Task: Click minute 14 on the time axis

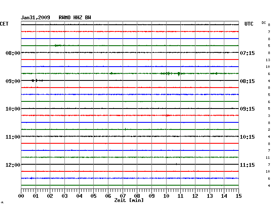Action: pyautogui.click(x=224, y=196)
